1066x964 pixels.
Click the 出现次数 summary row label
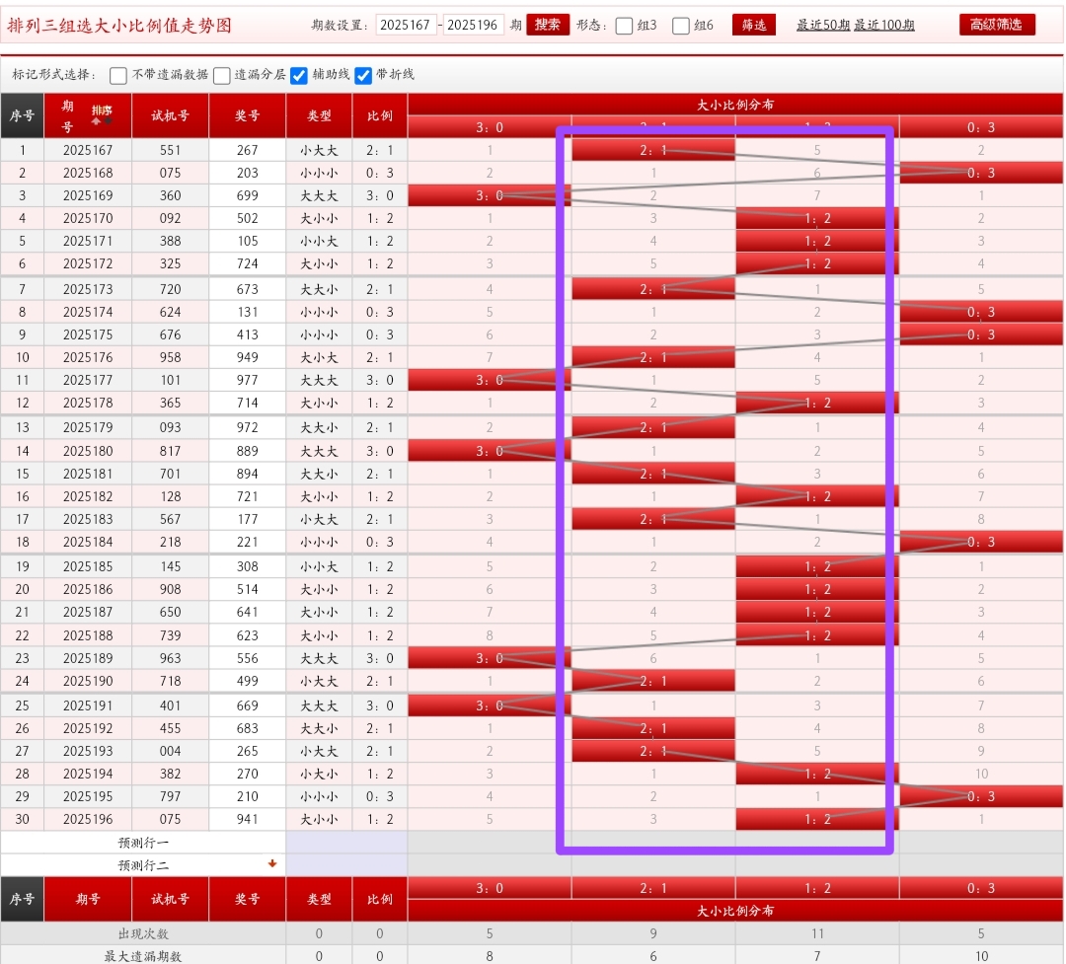point(143,934)
